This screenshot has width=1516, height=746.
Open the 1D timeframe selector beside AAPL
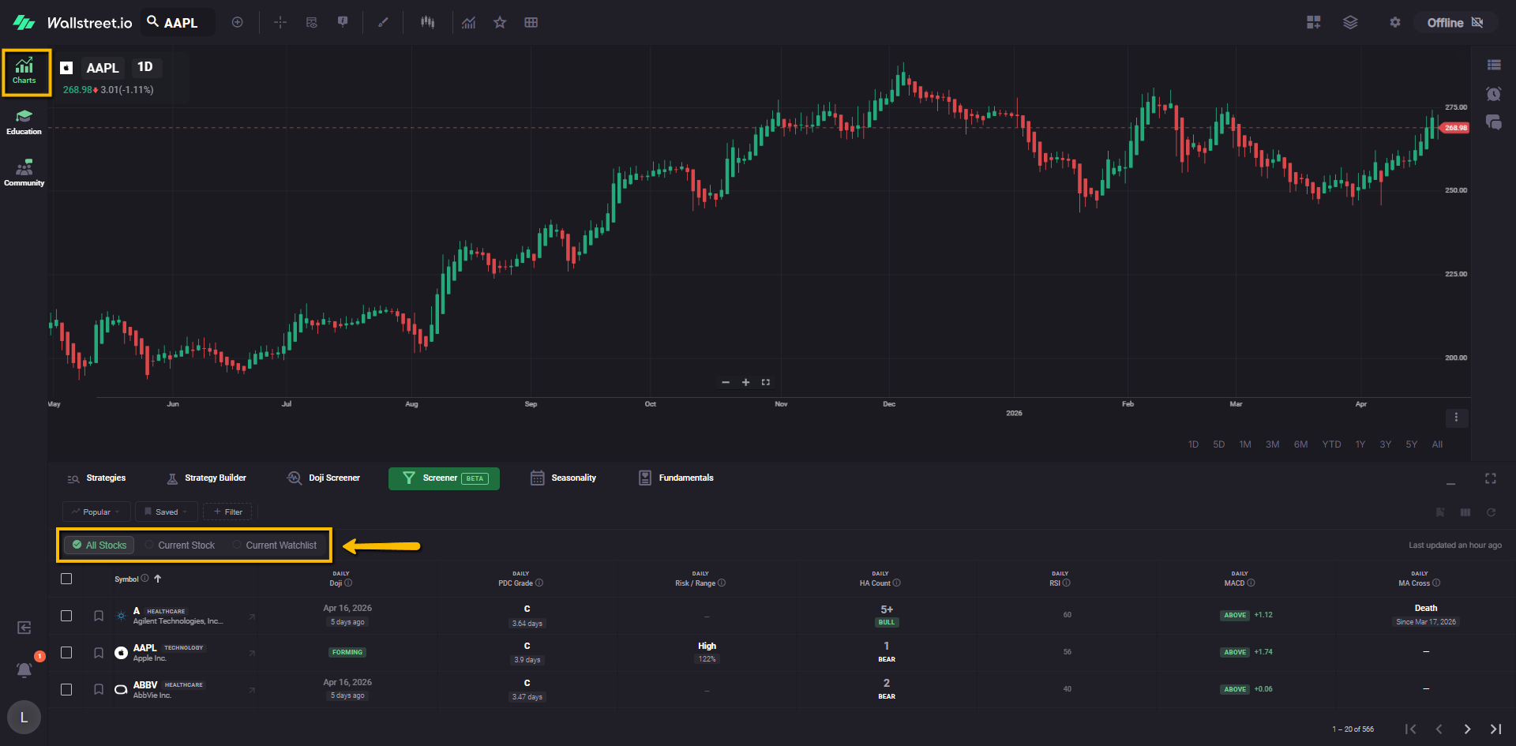[x=145, y=67]
